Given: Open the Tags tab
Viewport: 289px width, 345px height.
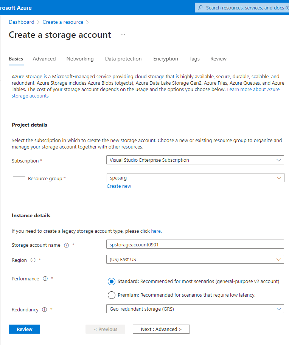Looking at the screenshot, I should (194, 59).
